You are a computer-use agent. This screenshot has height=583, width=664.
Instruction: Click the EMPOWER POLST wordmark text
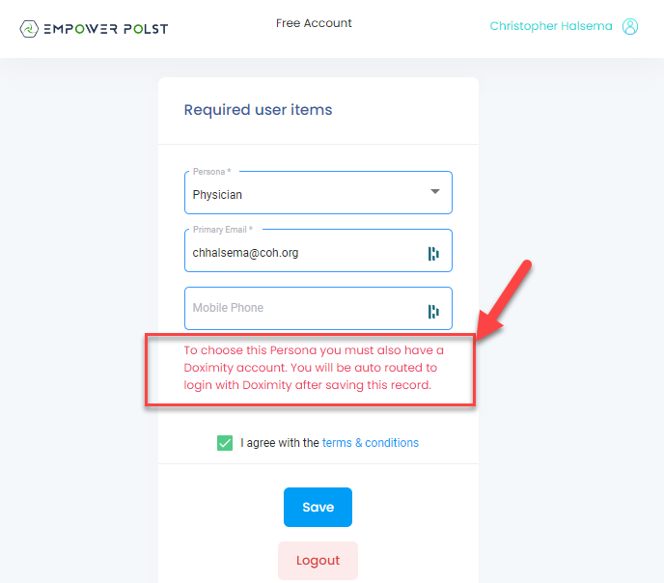106,29
